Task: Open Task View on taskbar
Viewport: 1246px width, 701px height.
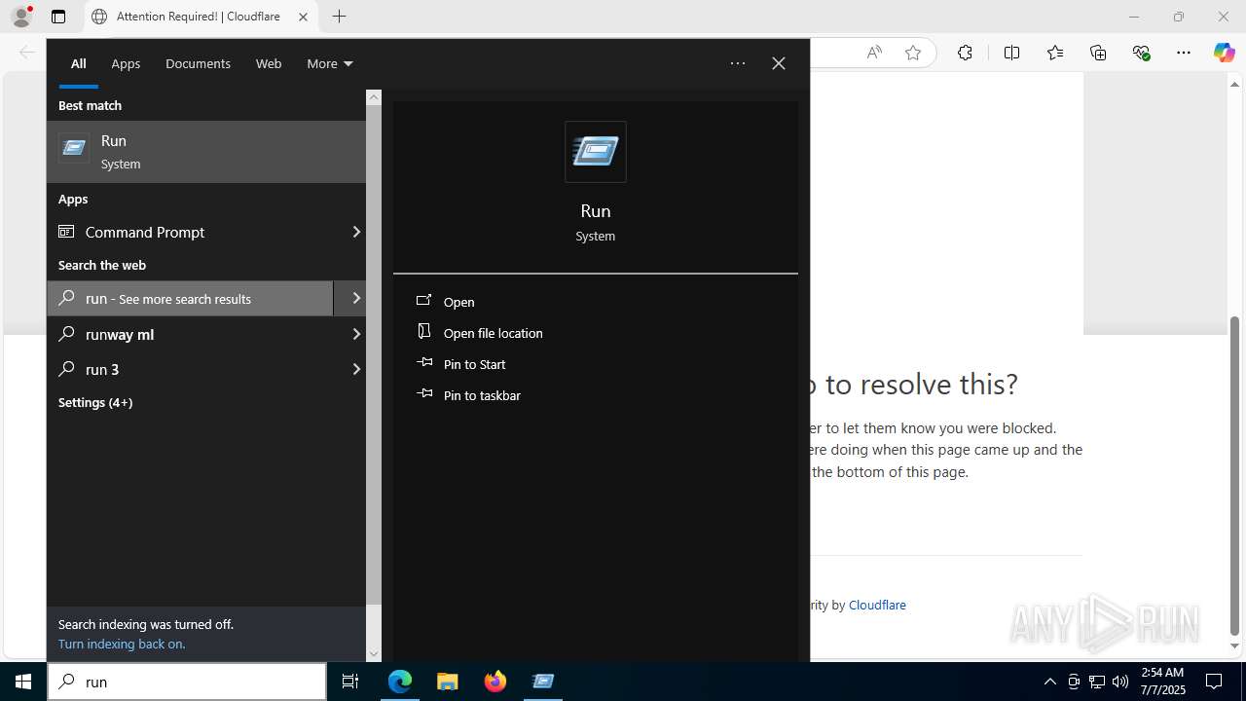Action: pyautogui.click(x=350, y=682)
